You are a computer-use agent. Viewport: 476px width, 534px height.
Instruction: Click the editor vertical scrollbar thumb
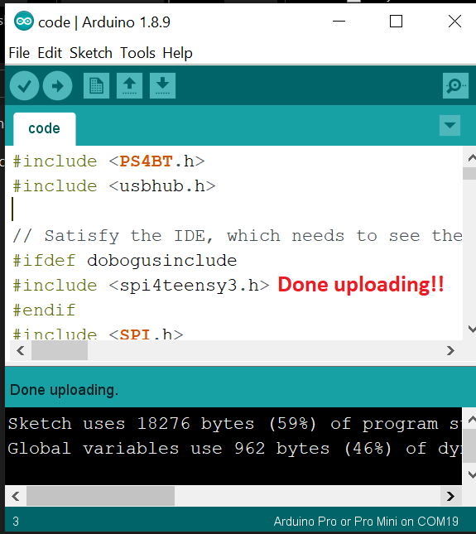tap(469, 173)
